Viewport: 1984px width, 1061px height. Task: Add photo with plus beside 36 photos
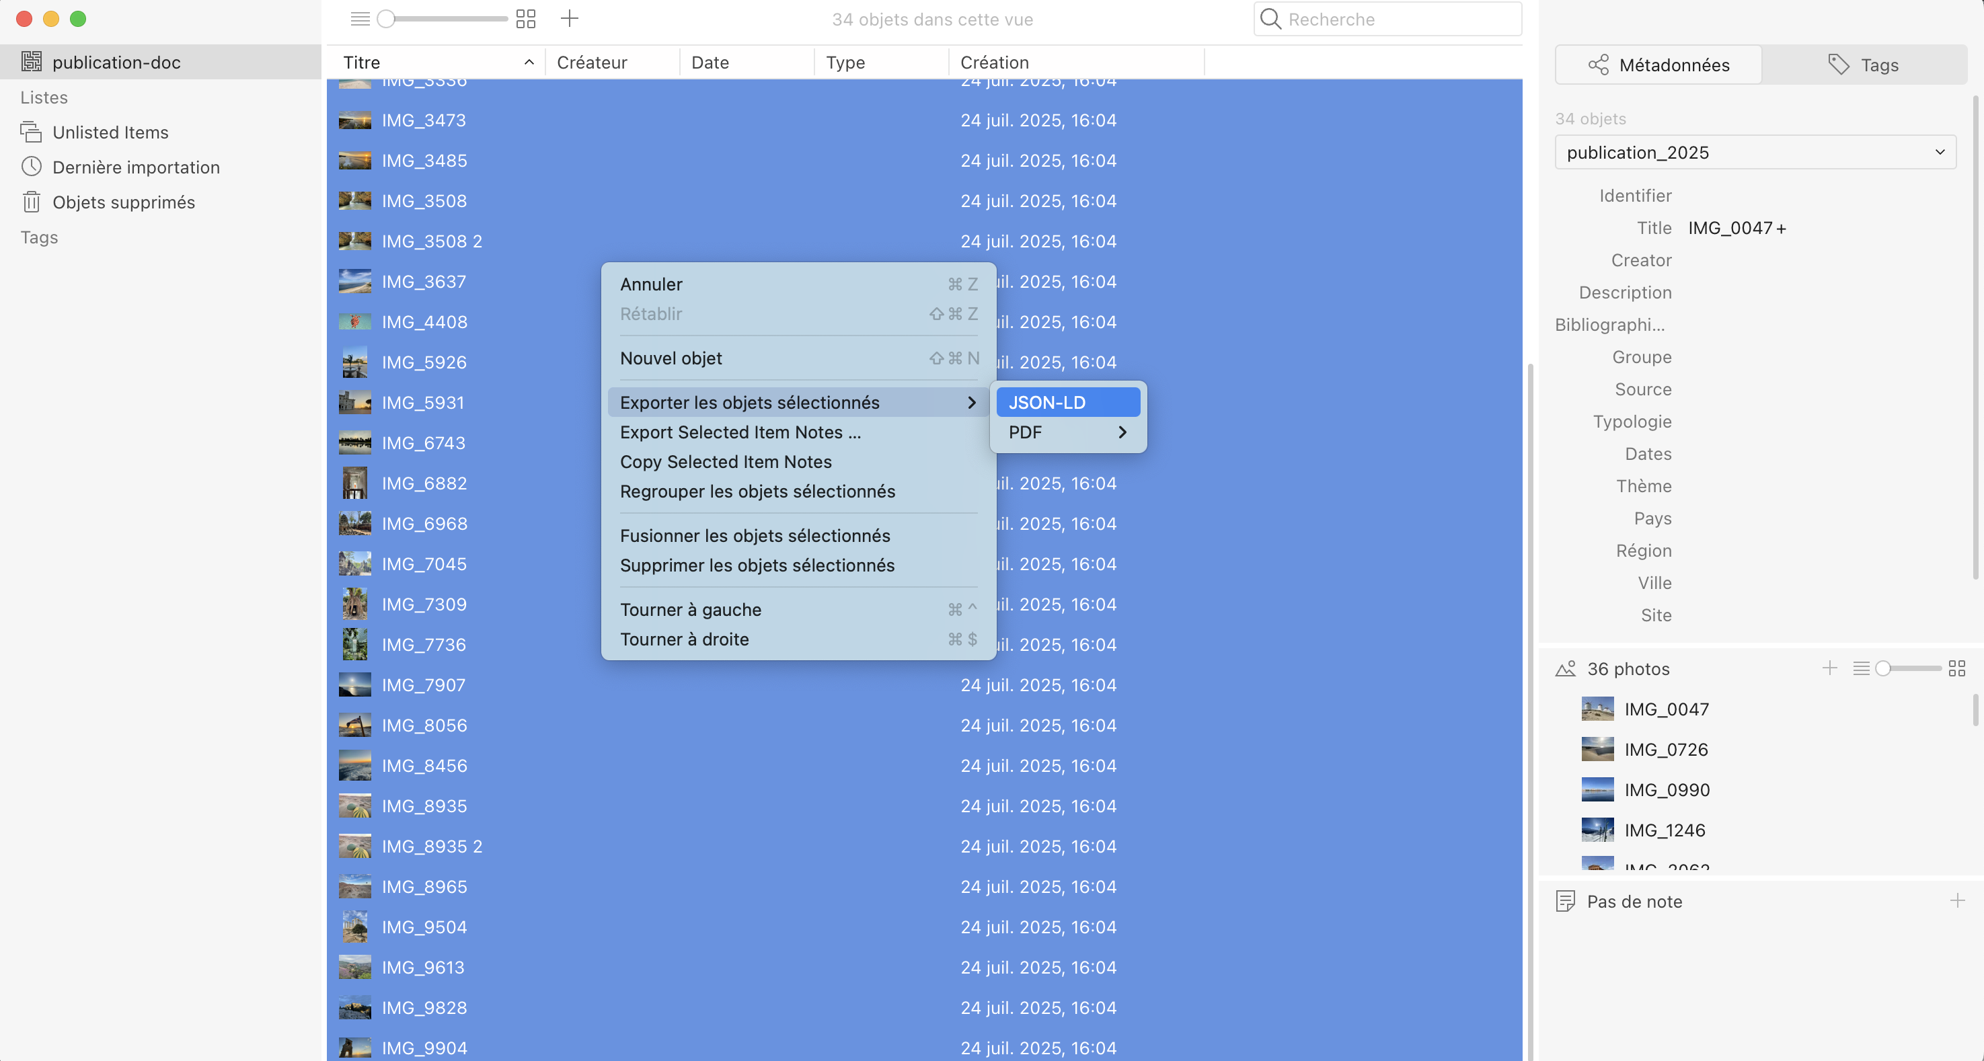click(x=1830, y=668)
